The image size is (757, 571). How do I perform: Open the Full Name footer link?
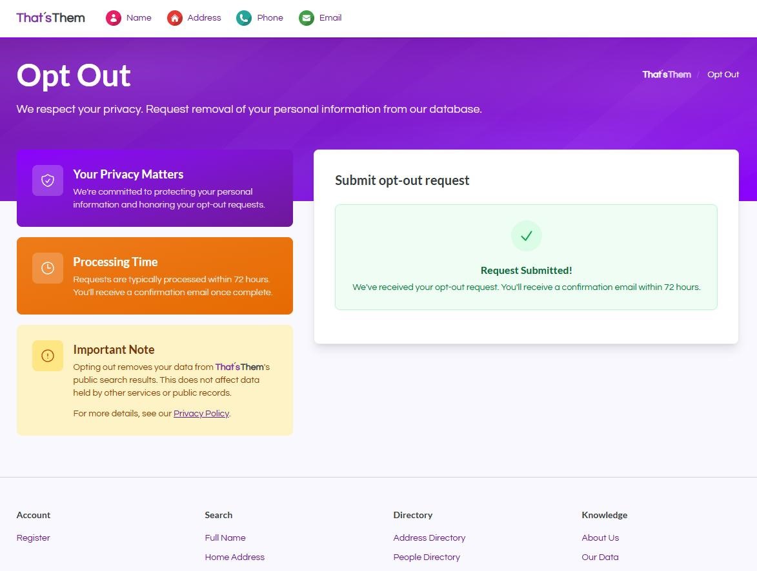(225, 537)
